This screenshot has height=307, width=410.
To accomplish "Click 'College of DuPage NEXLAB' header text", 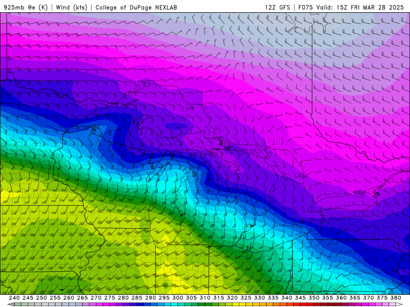I will (x=136, y=7).
